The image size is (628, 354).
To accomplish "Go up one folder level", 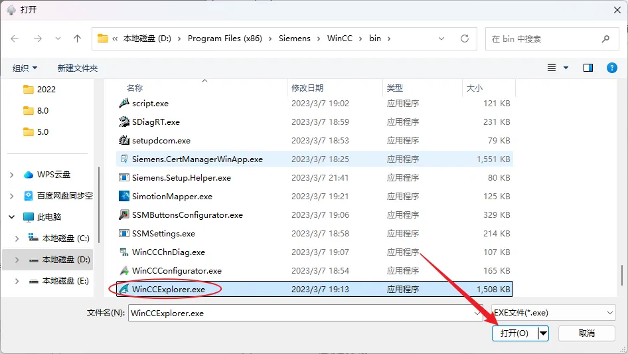I will coord(77,39).
